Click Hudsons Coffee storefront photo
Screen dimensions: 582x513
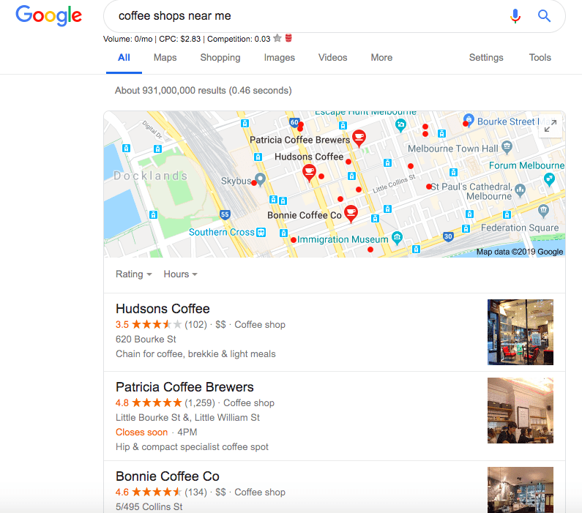[521, 332]
